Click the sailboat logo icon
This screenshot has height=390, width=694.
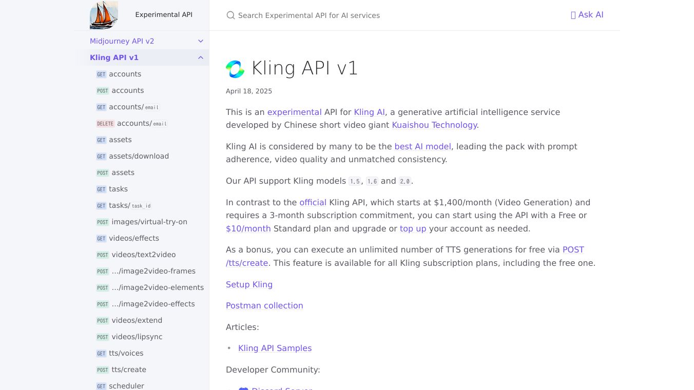(x=104, y=15)
